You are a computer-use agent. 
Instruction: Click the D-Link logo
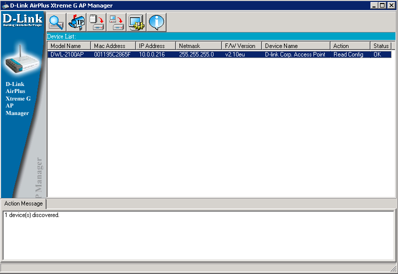(x=22, y=20)
